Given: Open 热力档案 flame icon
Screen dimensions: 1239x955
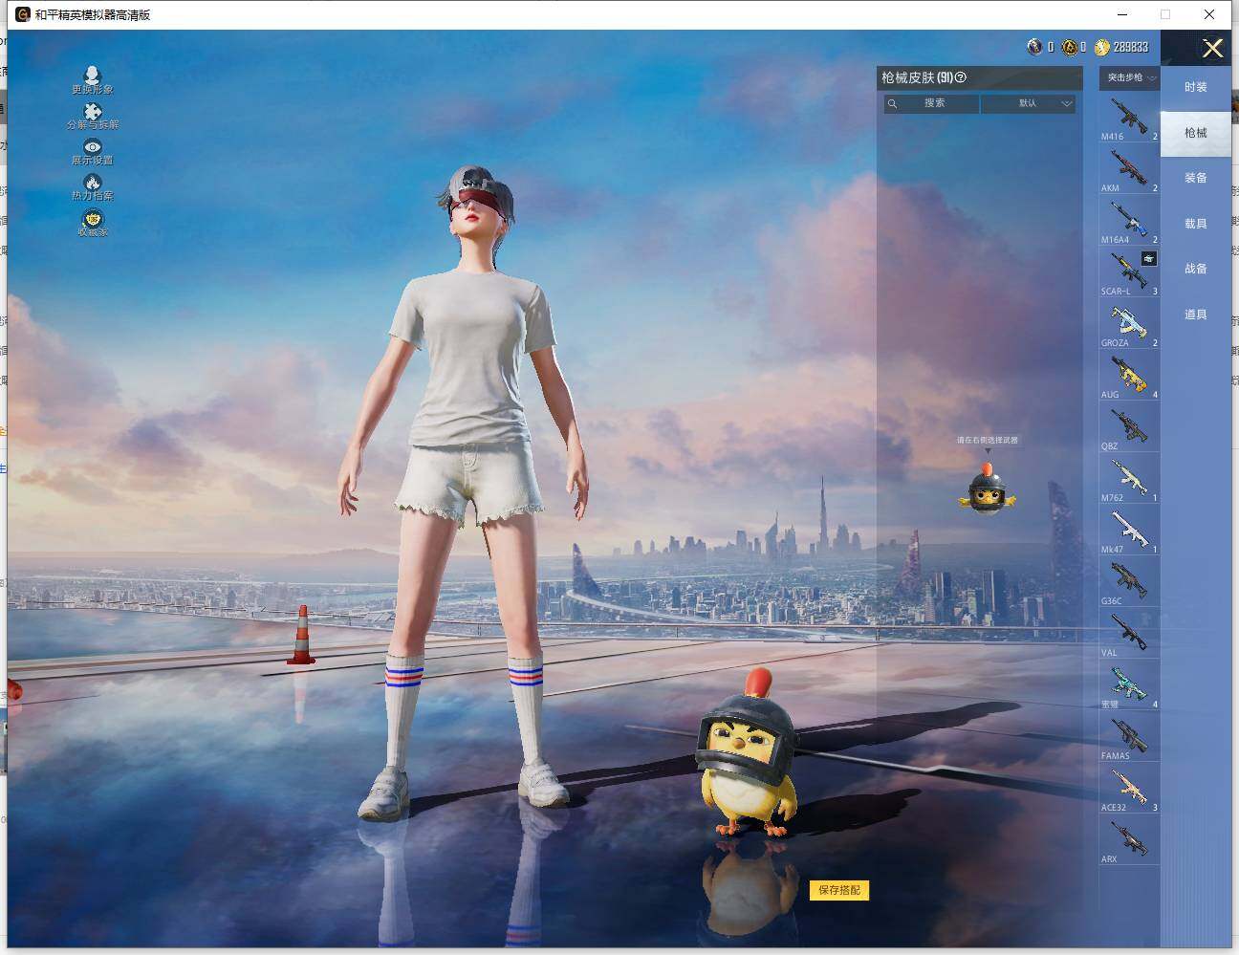Looking at the screenshot, I should pyautogui.click(x=92, y=183).
